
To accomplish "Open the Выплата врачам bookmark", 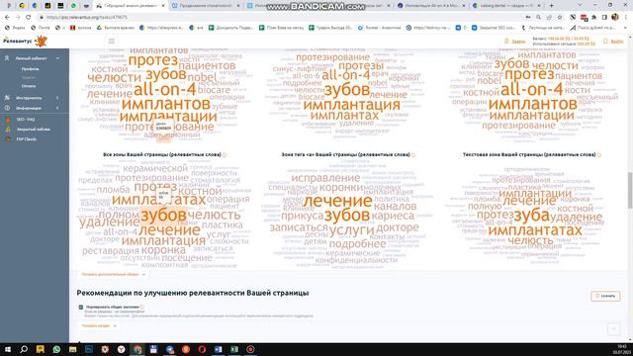I will coord(116,28).
